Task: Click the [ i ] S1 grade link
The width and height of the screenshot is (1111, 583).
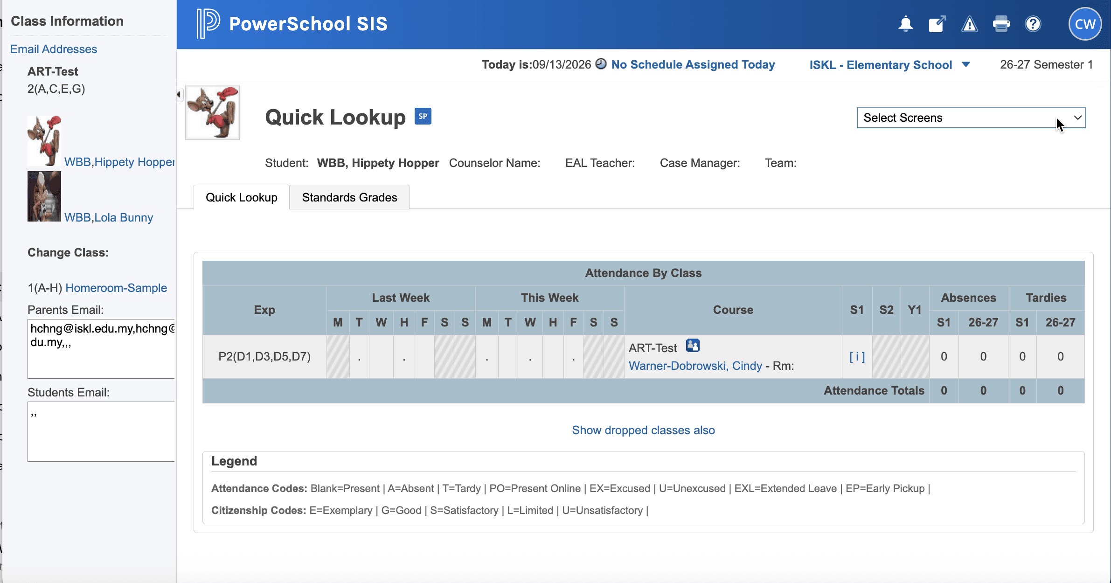Action: pos(857,356)
